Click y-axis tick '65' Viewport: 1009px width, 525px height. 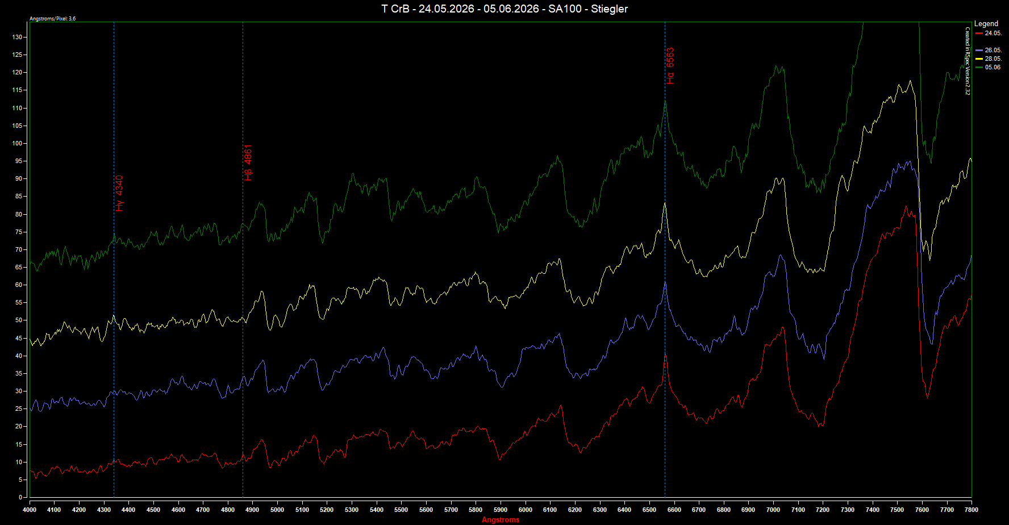pyautogui.click(x=19, y=267)
